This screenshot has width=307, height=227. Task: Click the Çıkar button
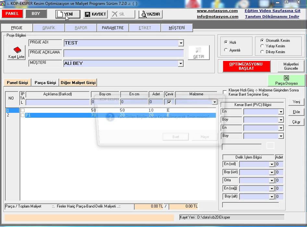tap(296, 122)
